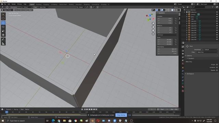Viewport: 219px width, 123px height.
Task: Click Hide next to Stop sharing
Action: (129, 115)
